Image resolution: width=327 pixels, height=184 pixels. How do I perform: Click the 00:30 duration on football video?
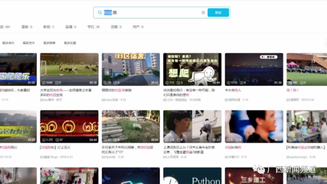pos(93,83)
